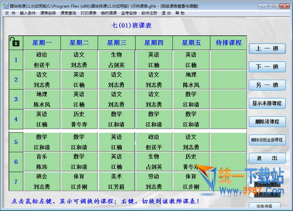This screenshot has height=211, width=293.
Task: Click the green unlock padlock icon
Action: pyautogui.click(x=15, y=42)
